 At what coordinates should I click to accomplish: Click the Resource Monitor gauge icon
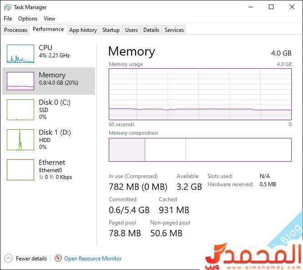click(x=58, y=259)
